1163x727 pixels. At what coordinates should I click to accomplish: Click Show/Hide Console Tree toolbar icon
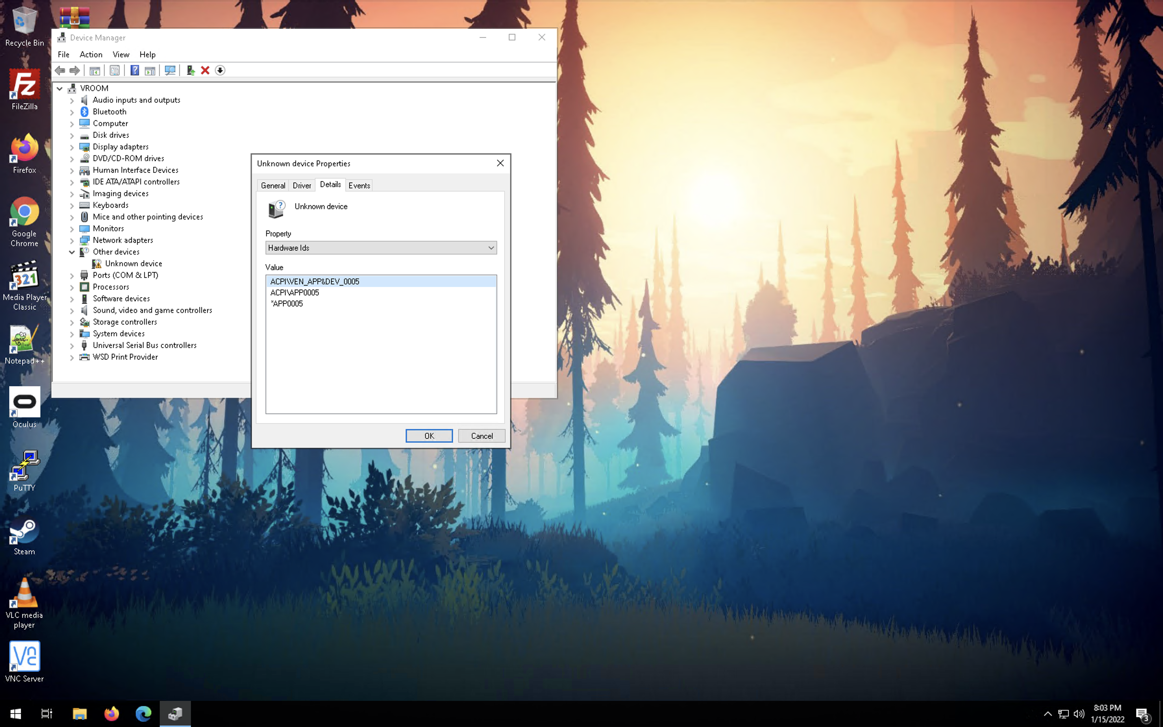[95, 70]
